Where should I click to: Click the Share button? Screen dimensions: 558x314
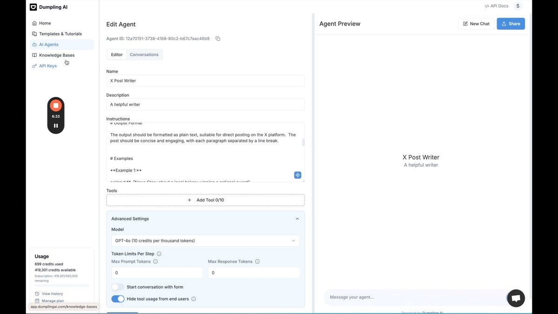pos(511,24)
